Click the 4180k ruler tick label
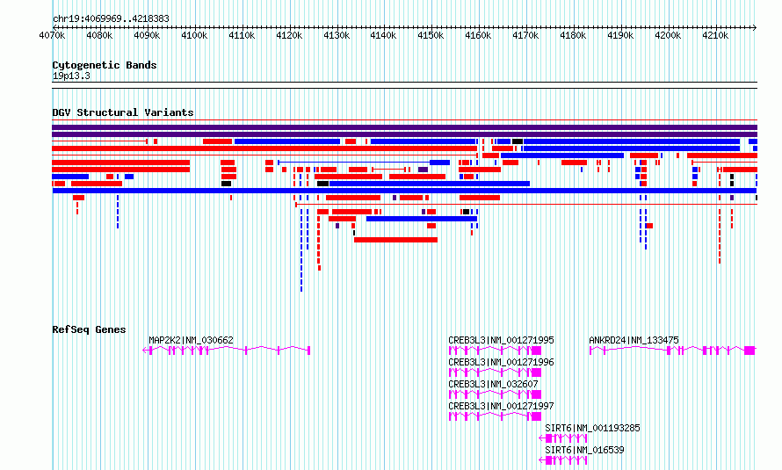Screen dimensions: 782x470 [573, 35]
